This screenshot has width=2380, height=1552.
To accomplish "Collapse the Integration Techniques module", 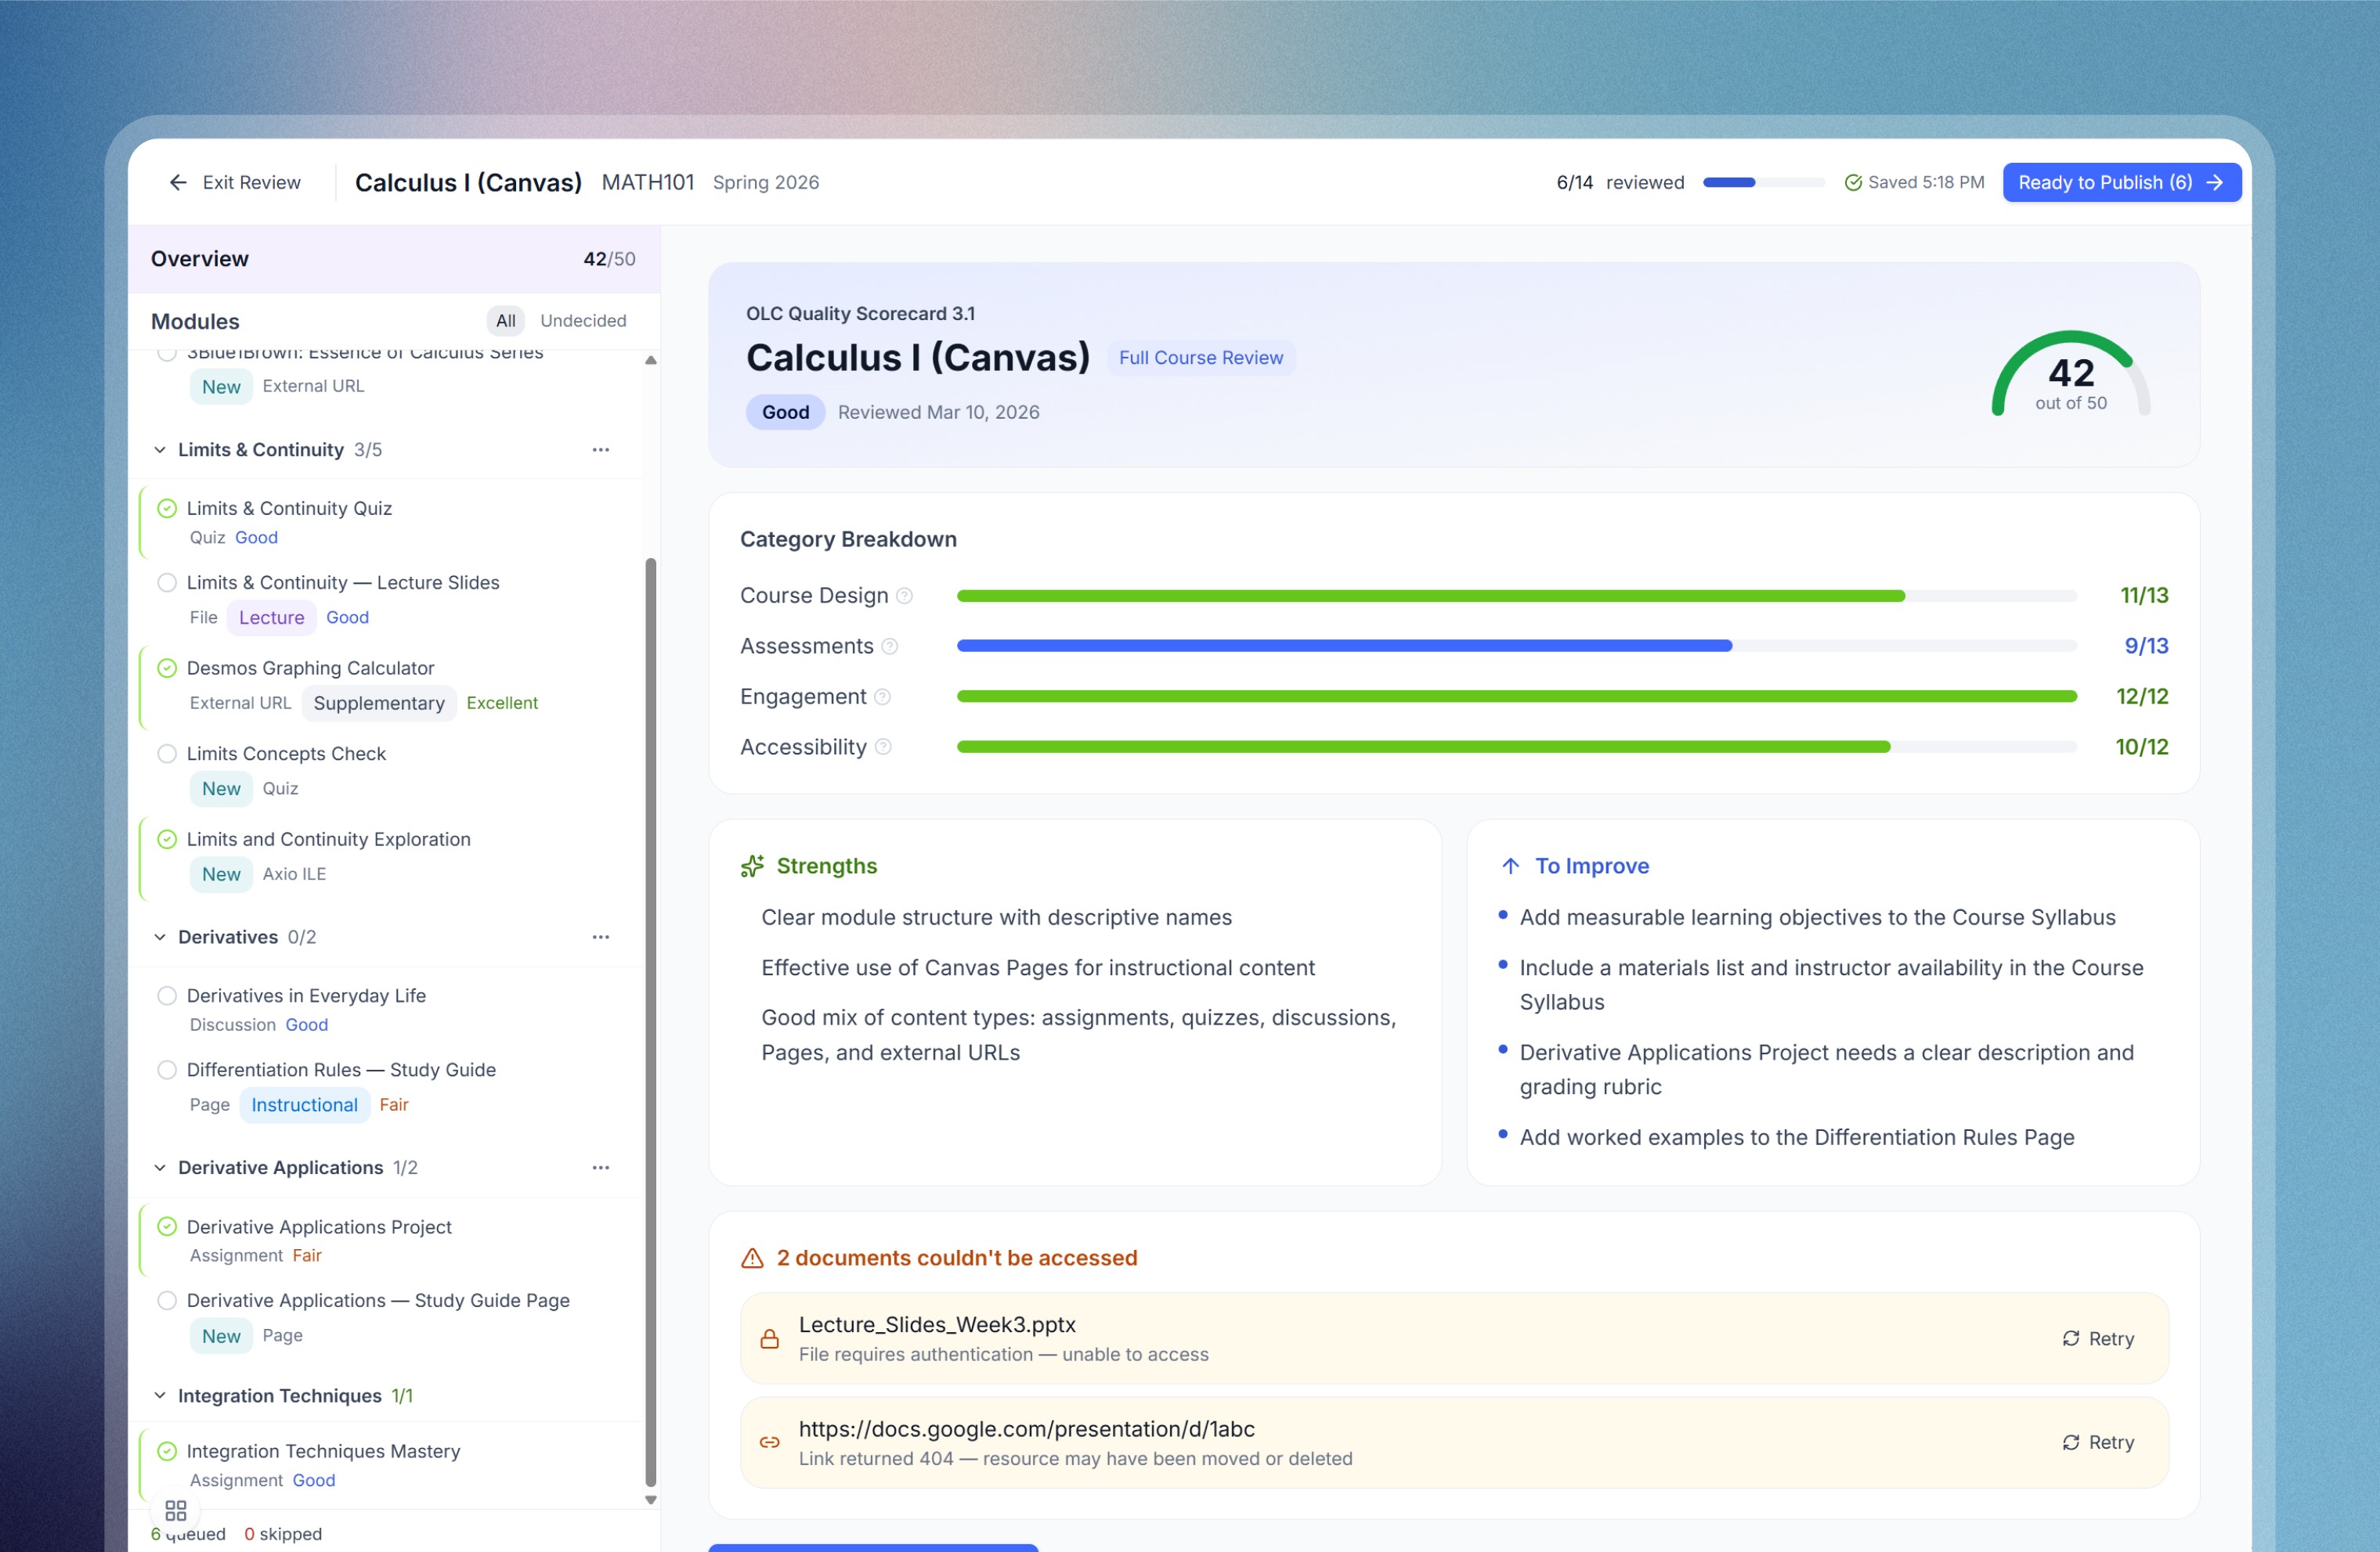I will click(160, 1395).
